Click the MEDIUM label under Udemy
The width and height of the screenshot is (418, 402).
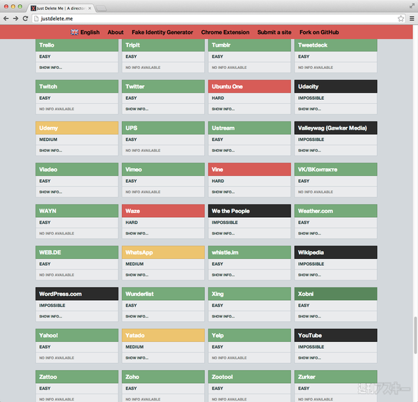[x=48, y=140]
